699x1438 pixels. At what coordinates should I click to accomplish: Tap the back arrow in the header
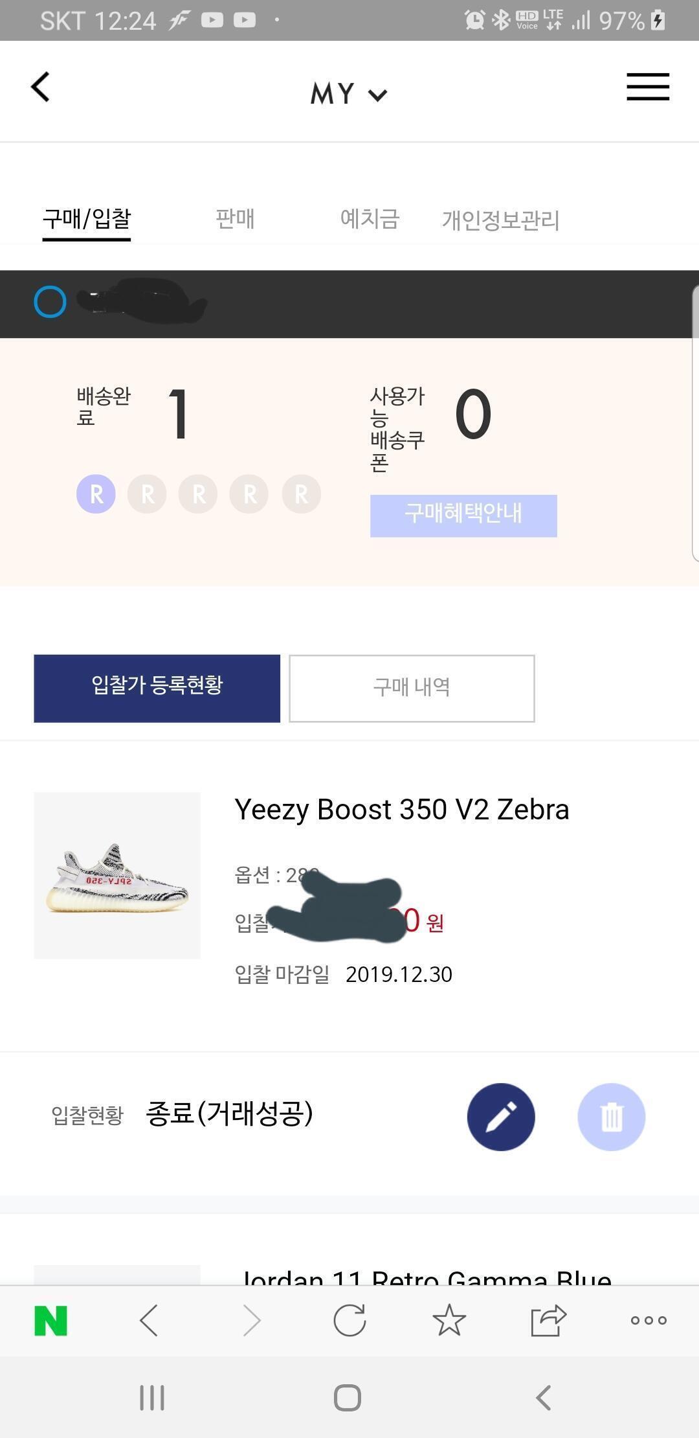[x=40, y=87]
